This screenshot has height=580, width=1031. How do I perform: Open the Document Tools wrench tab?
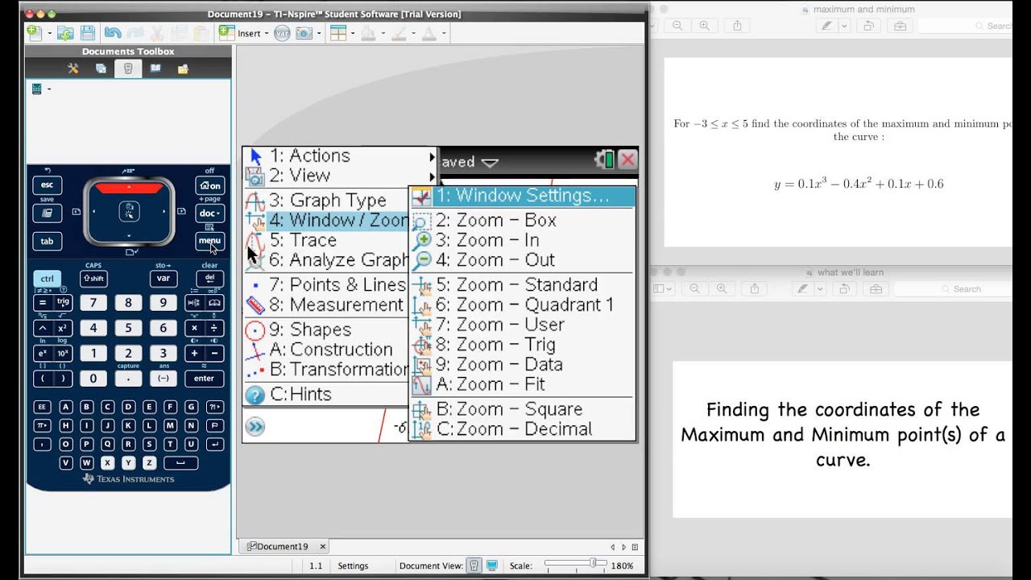coord(73,68)
